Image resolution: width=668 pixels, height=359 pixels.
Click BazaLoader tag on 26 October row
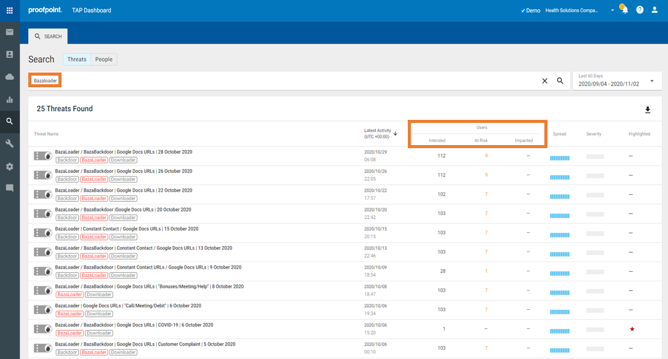pyautogui.click(x=93, y=179)
